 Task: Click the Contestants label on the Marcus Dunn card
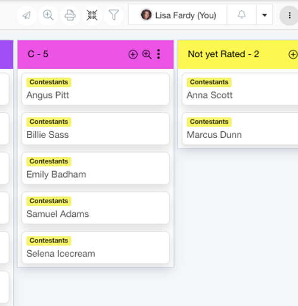pos(209,122)
